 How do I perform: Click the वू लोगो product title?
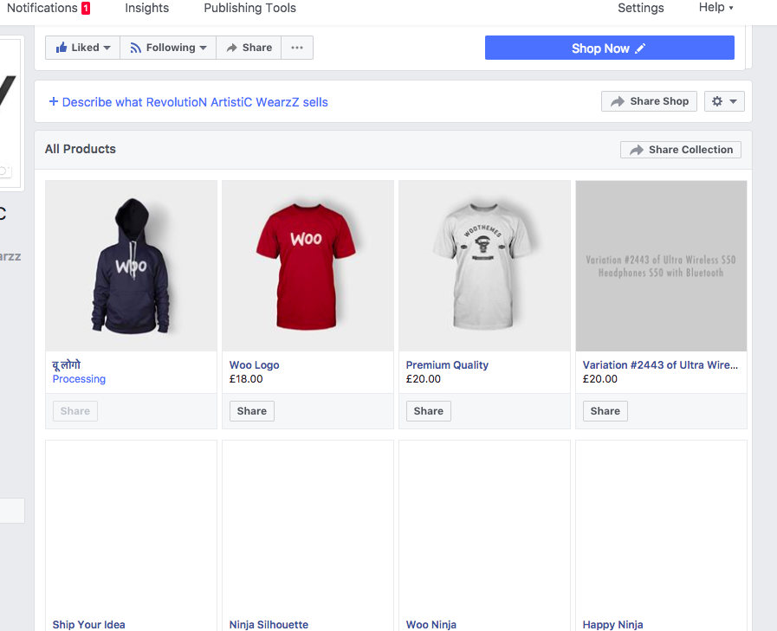click(67, 365)
